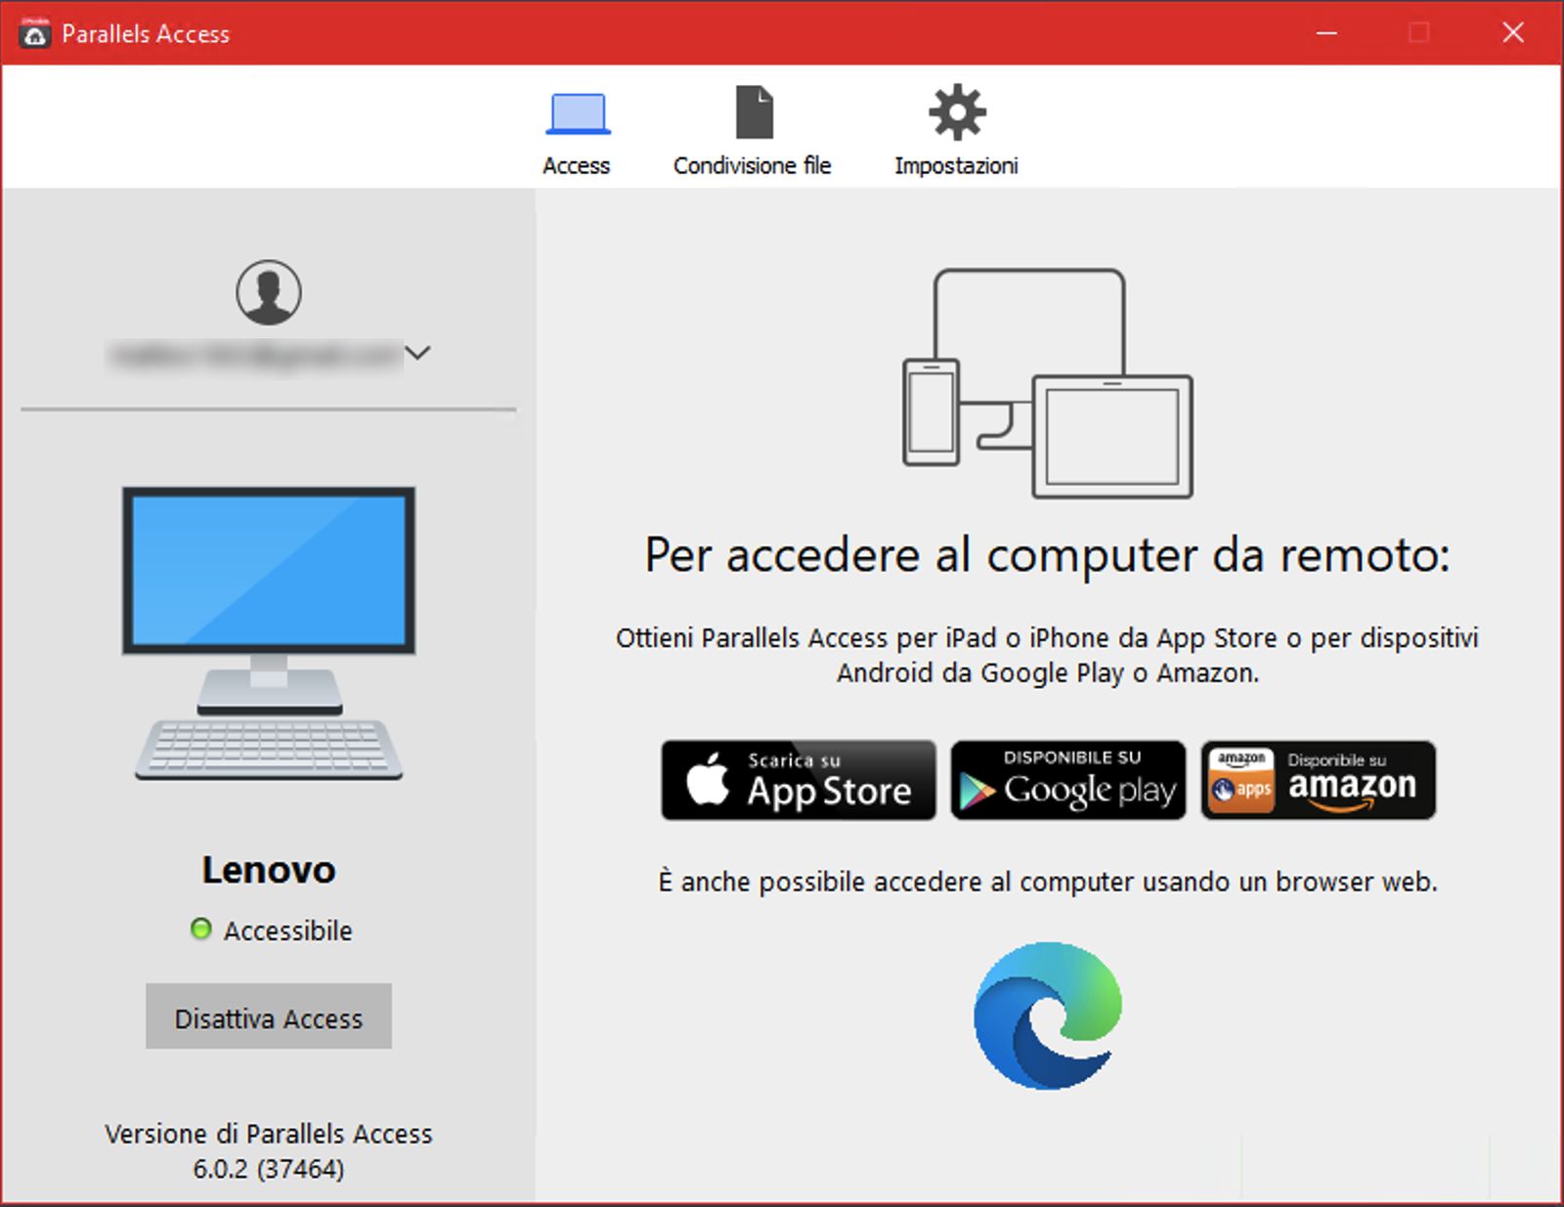
Task: Close the Parallels Access window
Action: [1513, 33]
